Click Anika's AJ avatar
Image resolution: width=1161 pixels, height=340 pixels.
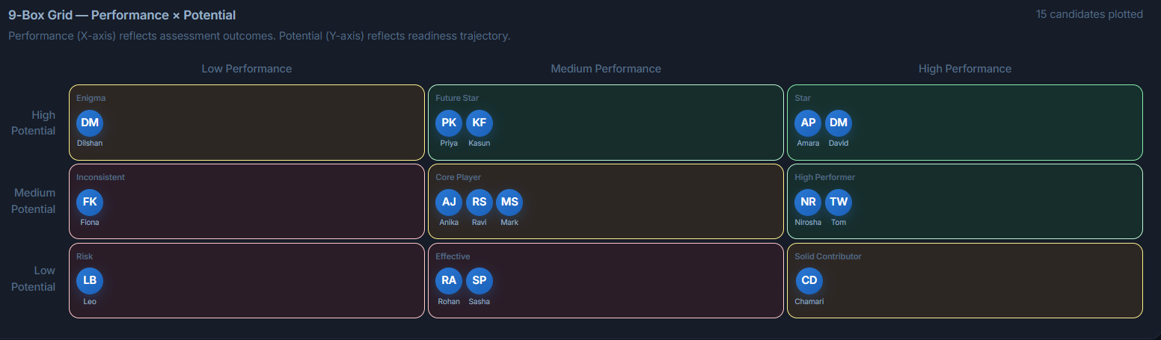(449, 203)
